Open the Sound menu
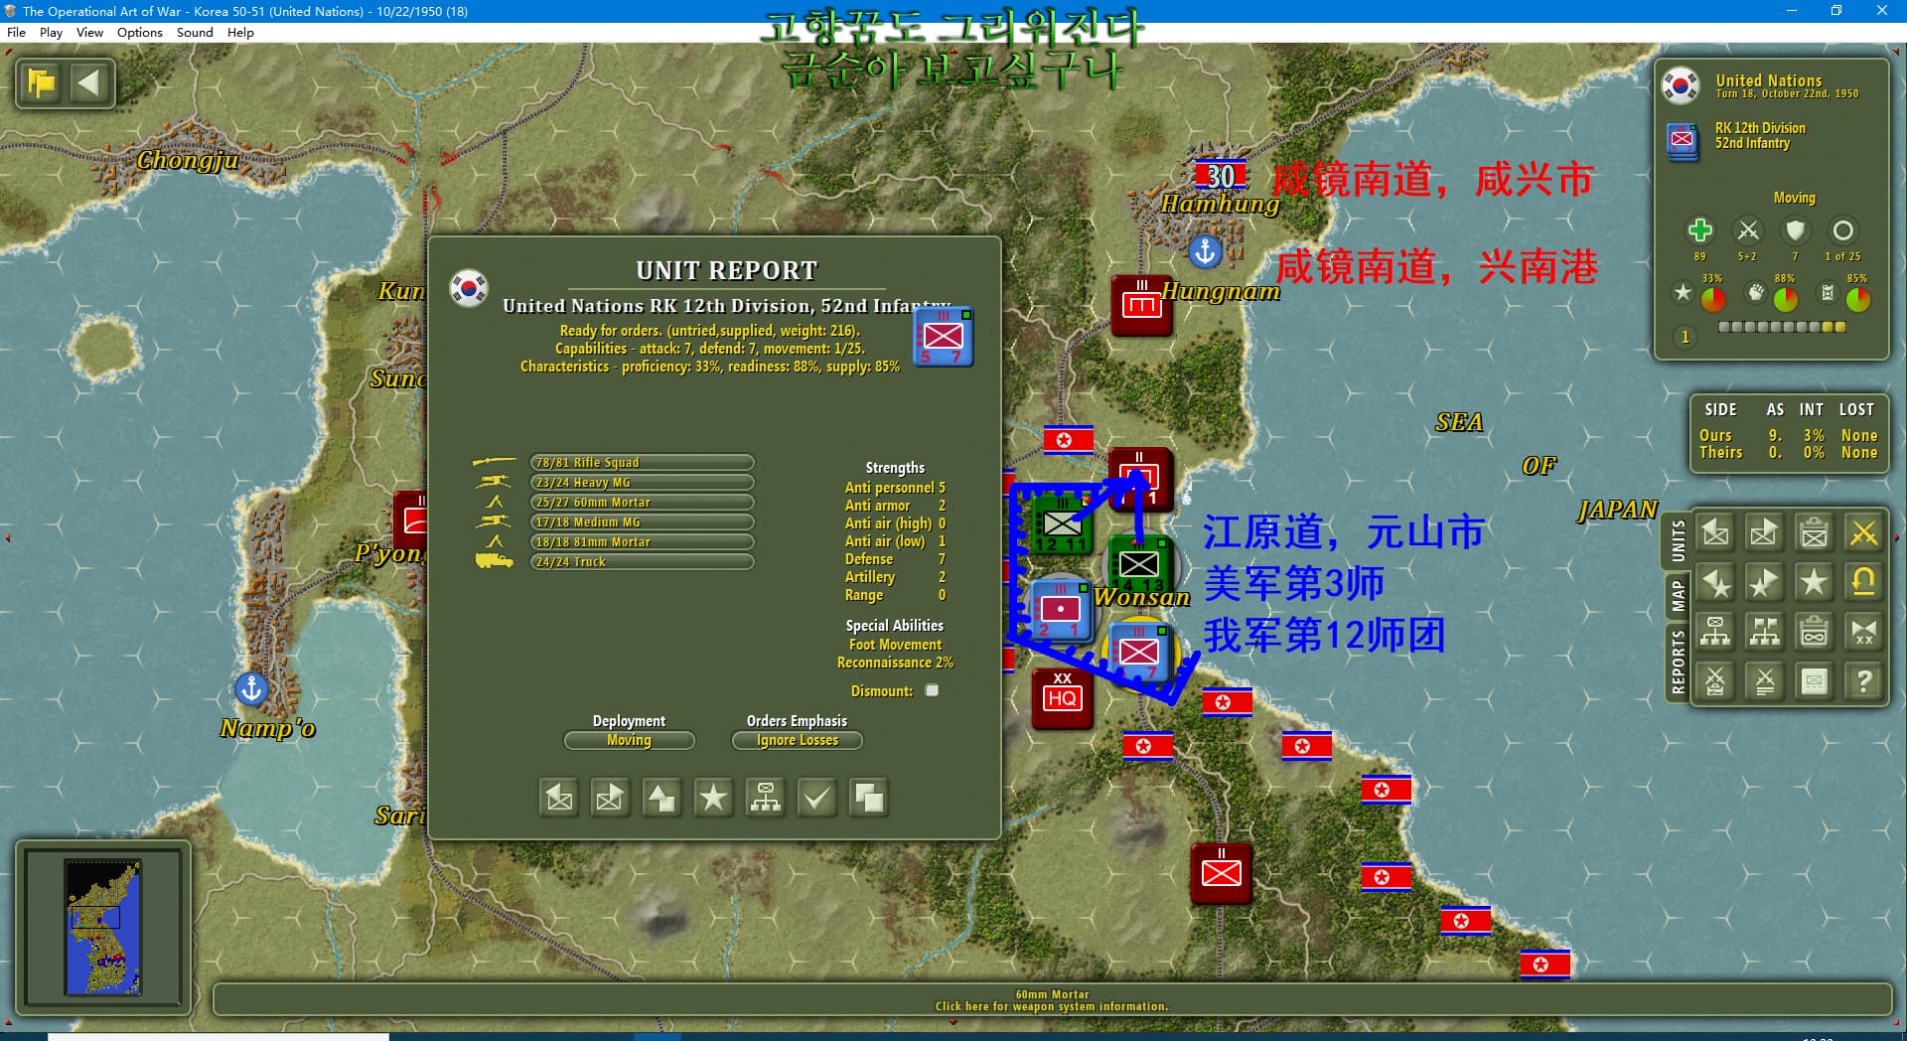Image resolution: width=1907 pixels, height=1041 pixels. coord(195,32)
